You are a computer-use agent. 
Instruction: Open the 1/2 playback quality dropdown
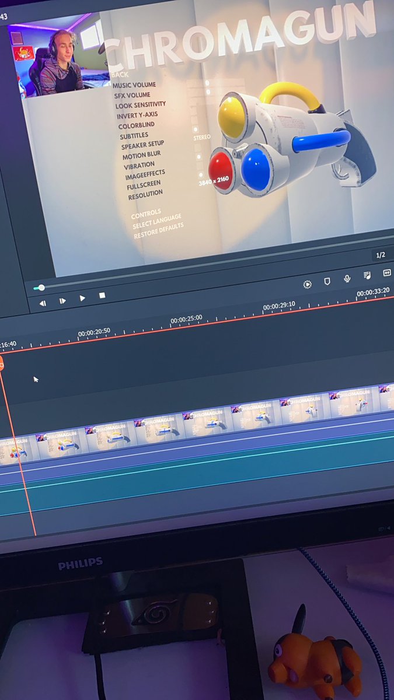pyautogui.click(x=381, y=255)
